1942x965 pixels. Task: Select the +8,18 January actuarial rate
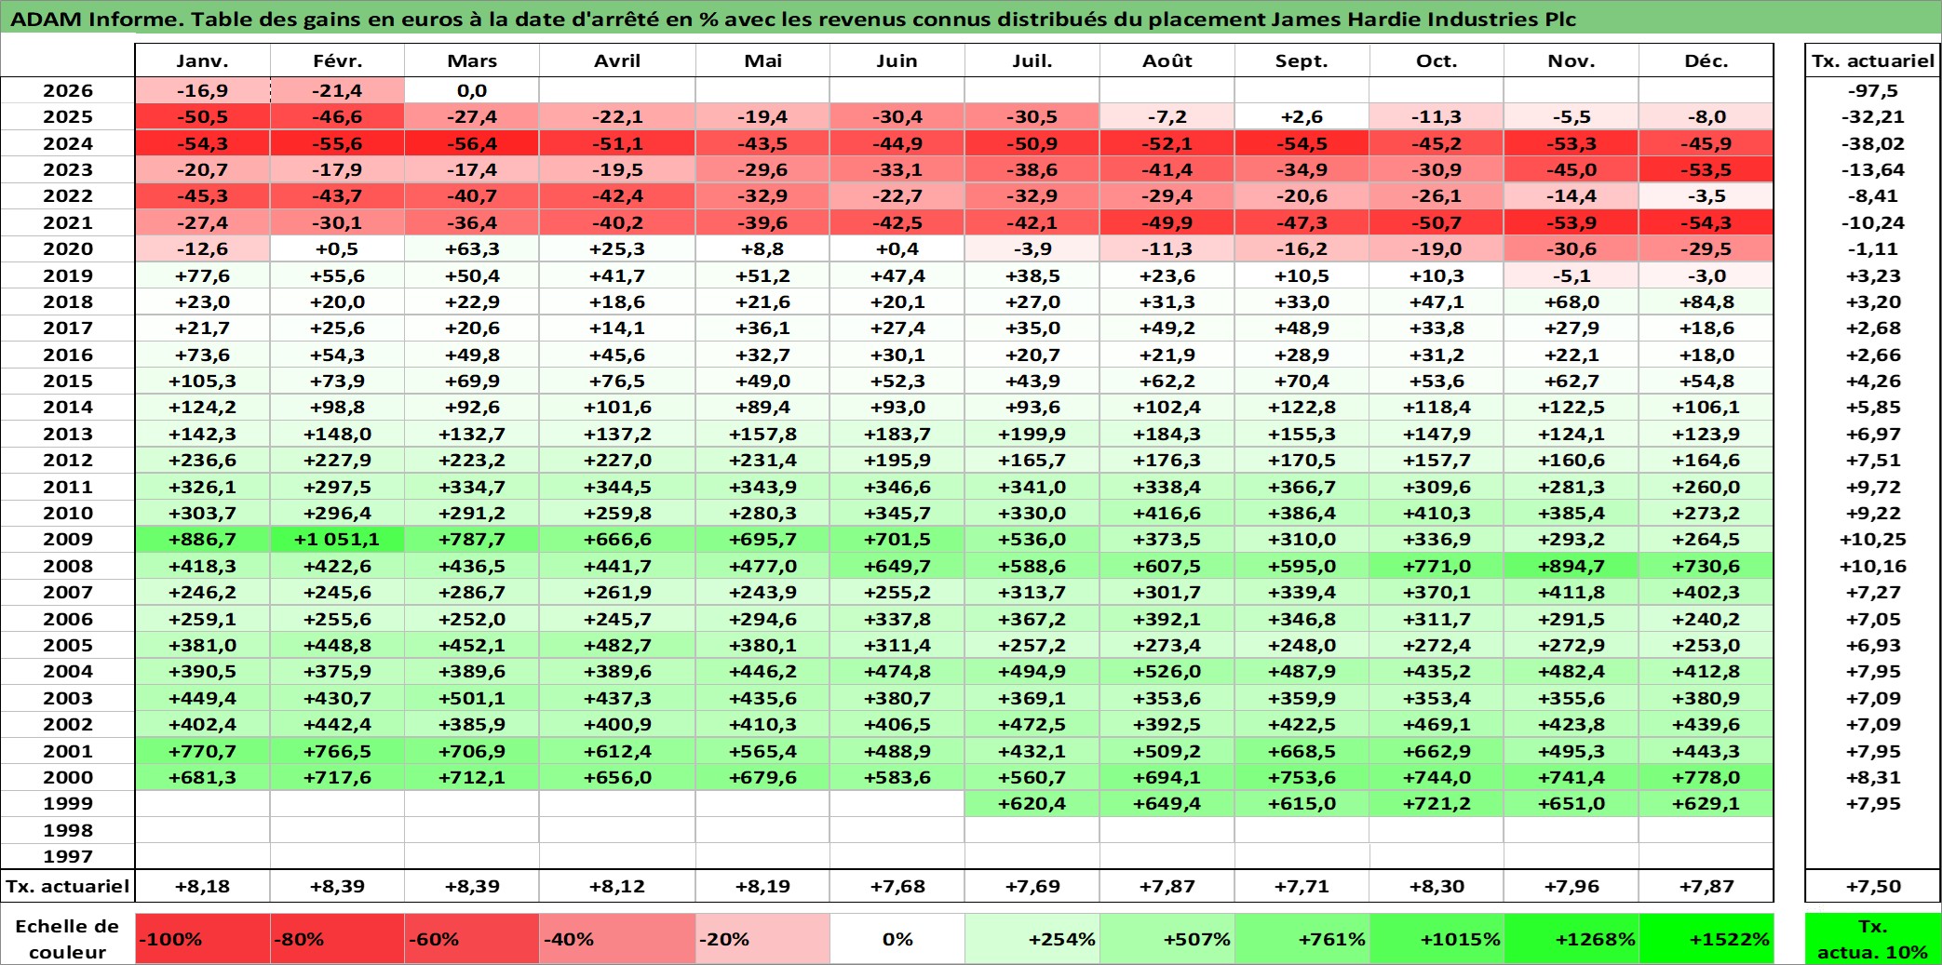202,886
